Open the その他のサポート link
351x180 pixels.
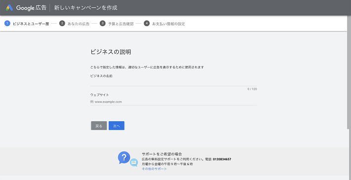(x=154, y=169)
